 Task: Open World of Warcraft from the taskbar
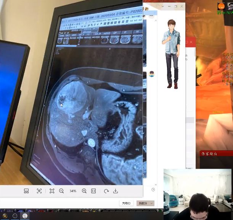tap(5, 216)
